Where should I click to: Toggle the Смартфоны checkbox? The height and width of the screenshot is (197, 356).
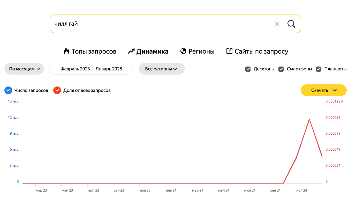(281, 69)
